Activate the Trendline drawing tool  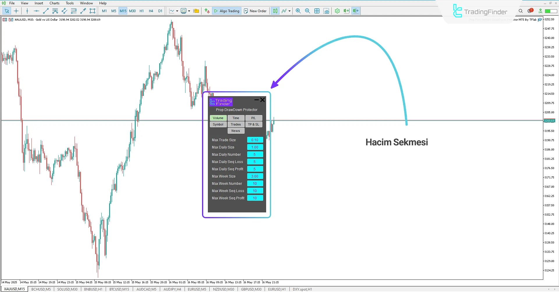[x=46, y=11]
